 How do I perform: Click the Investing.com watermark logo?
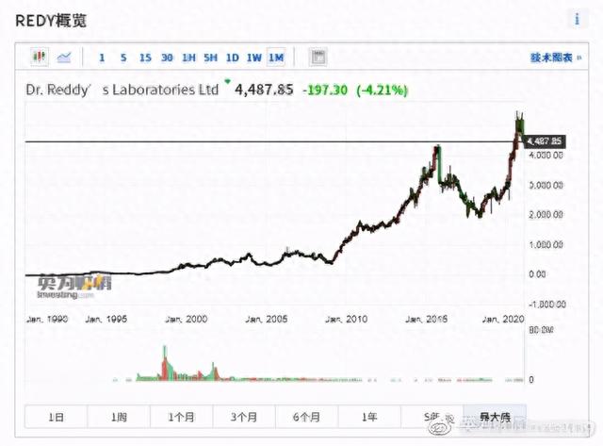(x=73, y=286)
